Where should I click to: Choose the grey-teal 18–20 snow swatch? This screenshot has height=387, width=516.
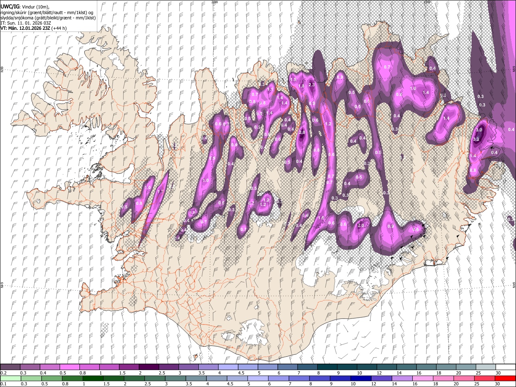pos(446,367)
